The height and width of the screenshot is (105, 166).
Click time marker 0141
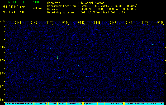click(18, 23)
